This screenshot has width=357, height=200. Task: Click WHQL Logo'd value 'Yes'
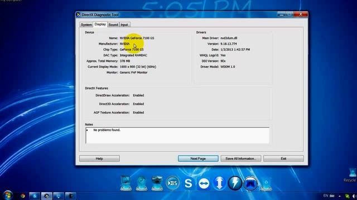[223, 56]
